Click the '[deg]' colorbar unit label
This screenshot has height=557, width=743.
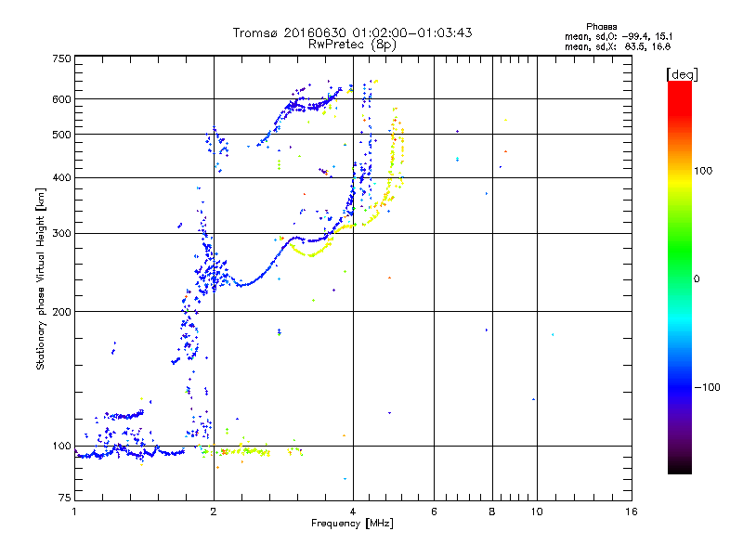click(x=682, y=74)
